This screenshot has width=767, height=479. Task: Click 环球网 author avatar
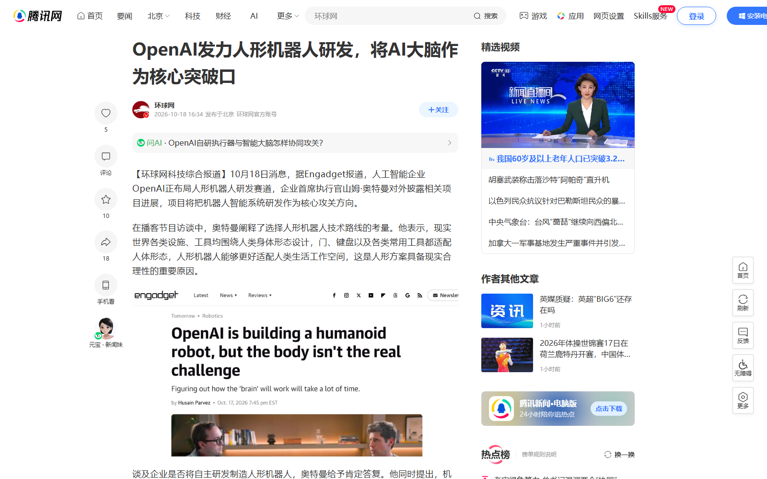(x=141, y=110)
